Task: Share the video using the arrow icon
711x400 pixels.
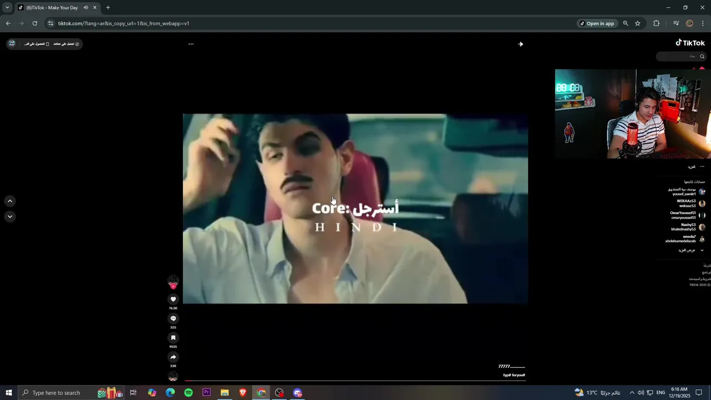Action: [173, 357]
